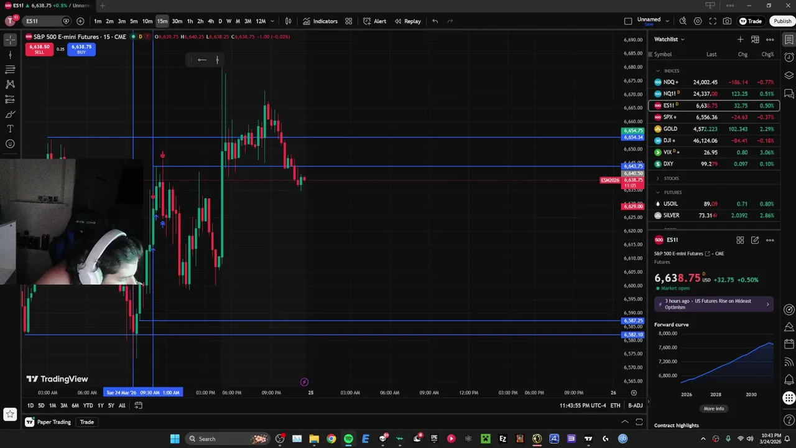
Task: Expand the STOCKS watchlist section
Action: click(658, 179)
